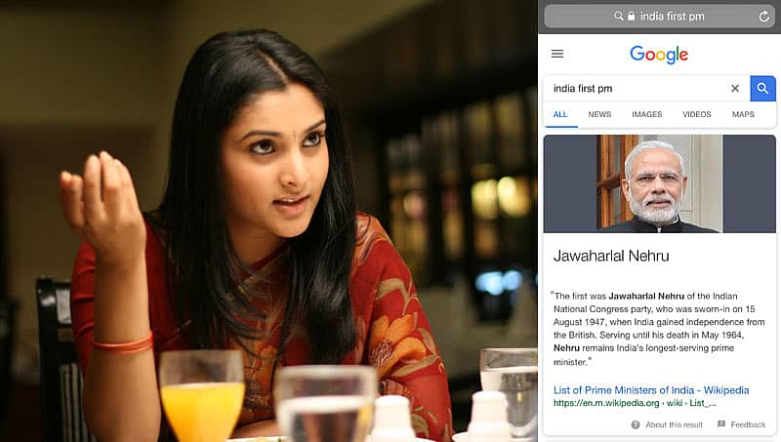Tap the browser address bar text
Image resolution: width=781 pixels, height=442 pixels.
(x=672, y=17)
